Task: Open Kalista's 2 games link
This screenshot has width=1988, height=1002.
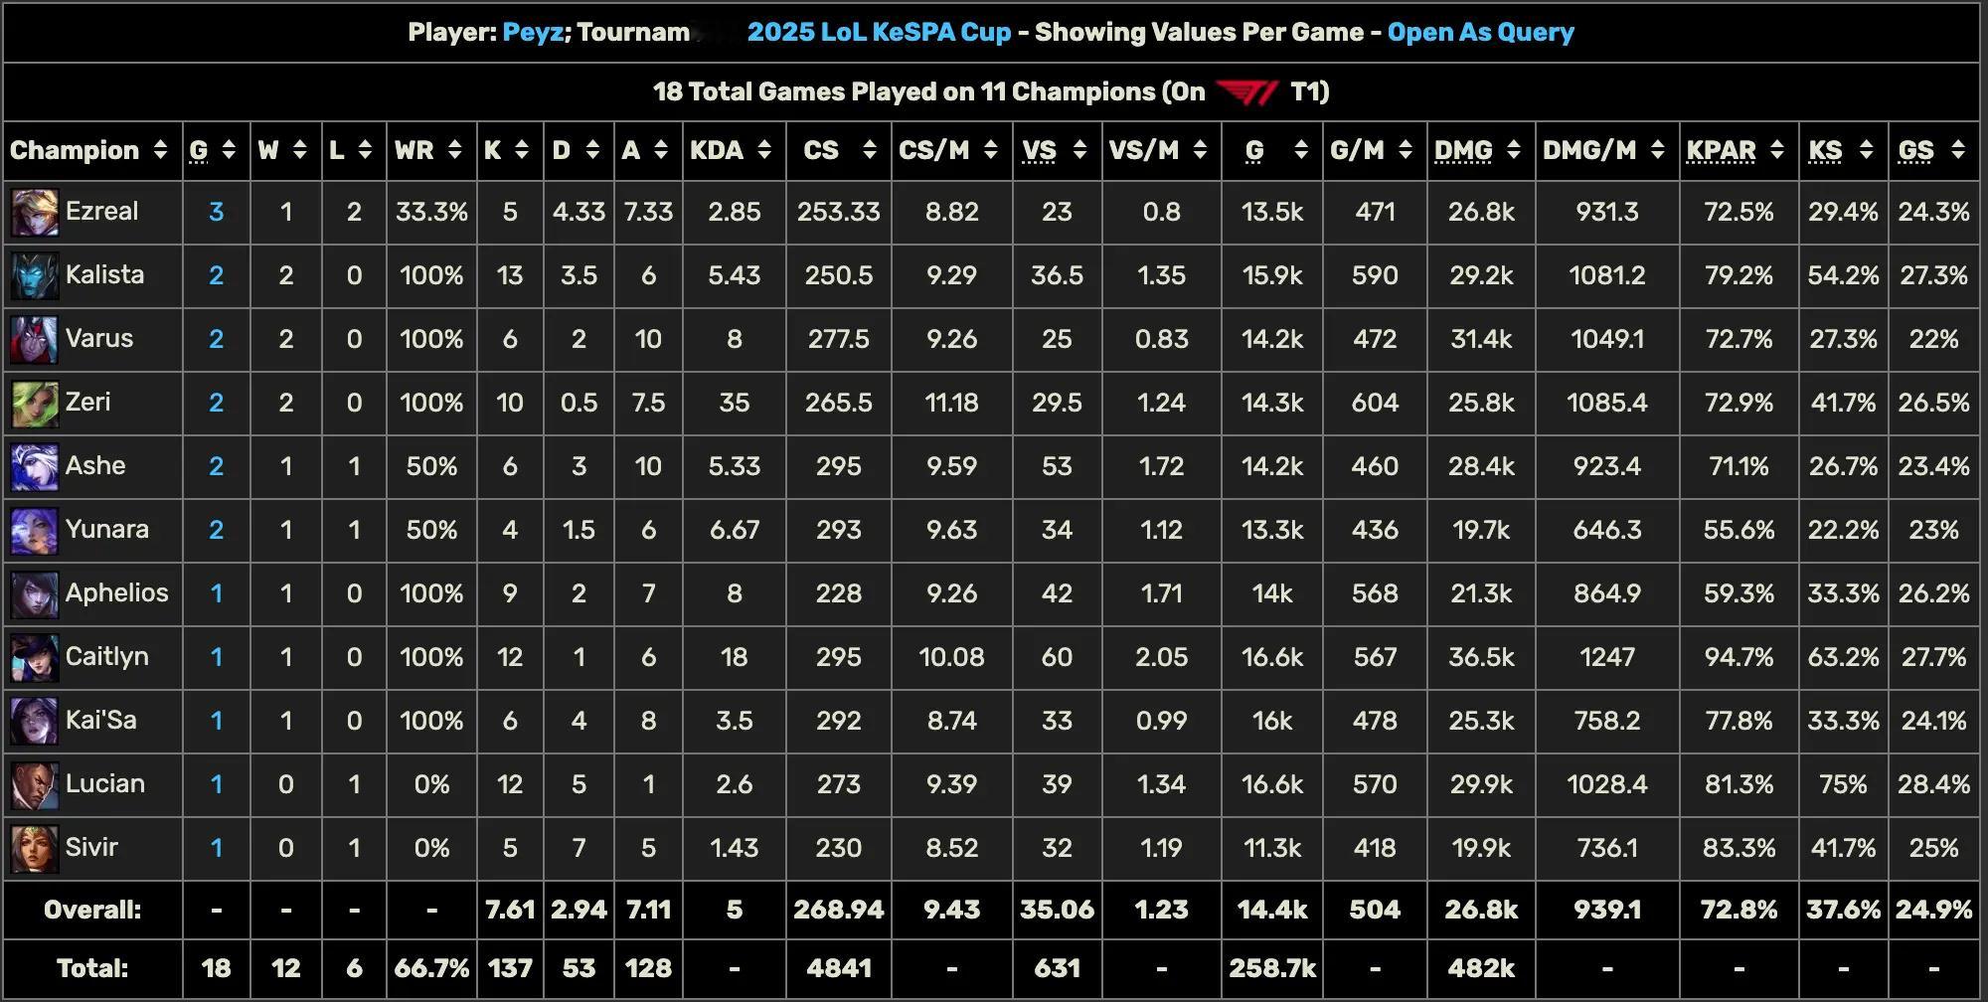Action: click(x=216, y=275)
